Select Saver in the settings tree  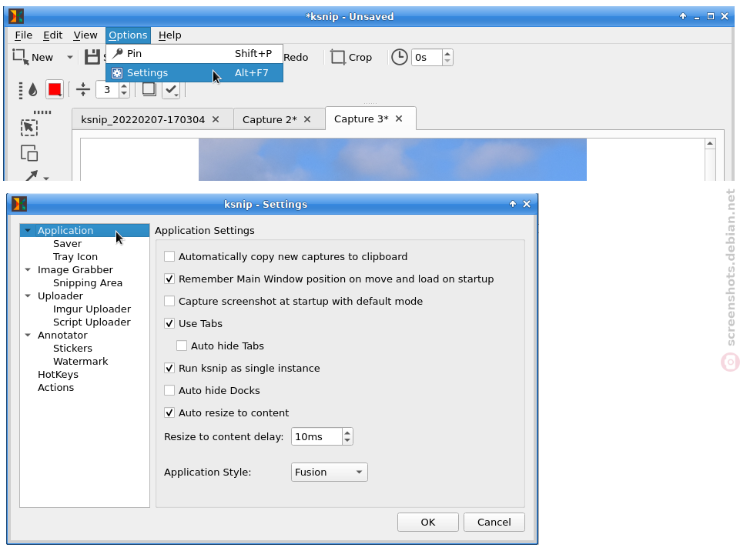pyautogui.click(x=68, y=243)
